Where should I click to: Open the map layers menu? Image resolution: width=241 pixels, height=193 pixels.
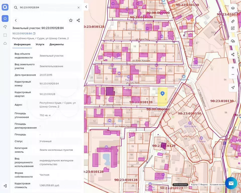233,8
